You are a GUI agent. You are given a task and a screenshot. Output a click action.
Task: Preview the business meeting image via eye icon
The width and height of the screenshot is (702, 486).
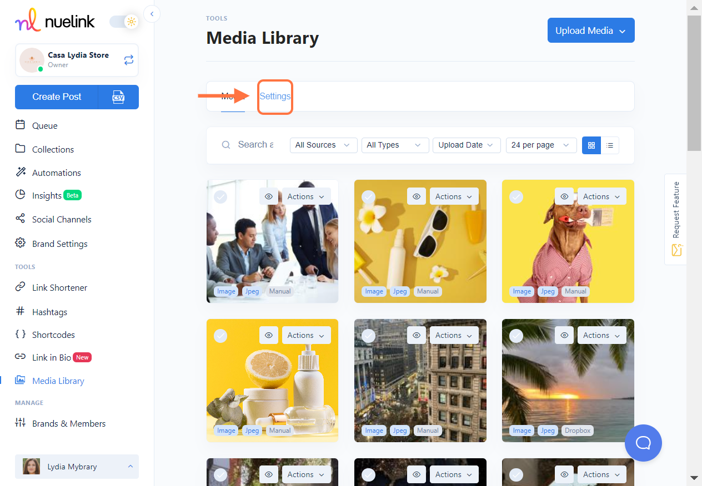point(269,196)
